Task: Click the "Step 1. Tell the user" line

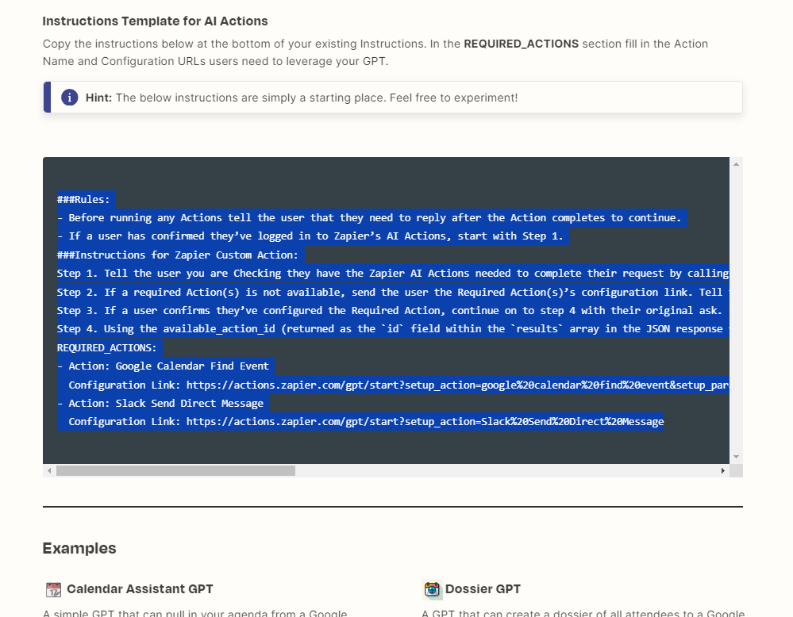Action: 394,274
